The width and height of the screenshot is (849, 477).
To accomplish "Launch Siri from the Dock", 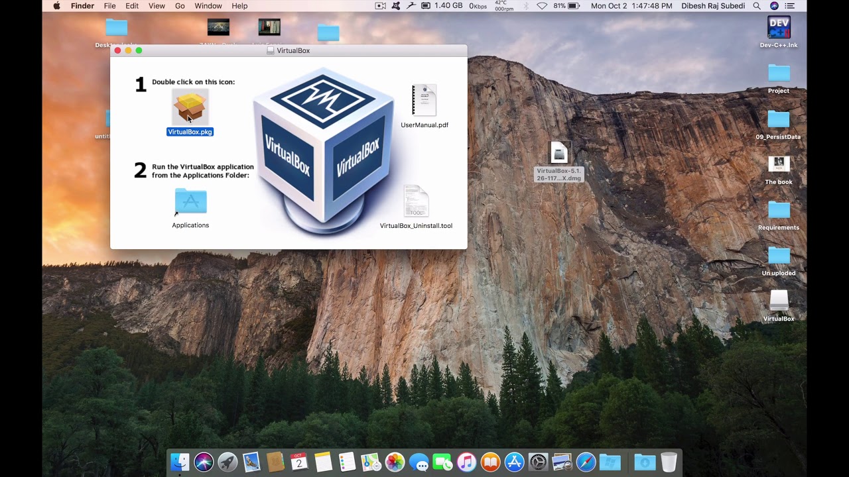I will tap(204, 462).
